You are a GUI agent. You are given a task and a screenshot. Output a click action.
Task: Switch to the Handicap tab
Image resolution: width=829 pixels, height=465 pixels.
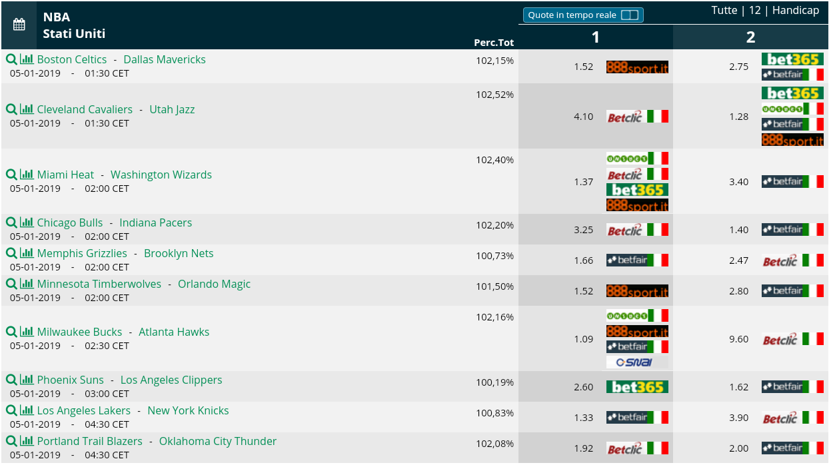(796, 10)
